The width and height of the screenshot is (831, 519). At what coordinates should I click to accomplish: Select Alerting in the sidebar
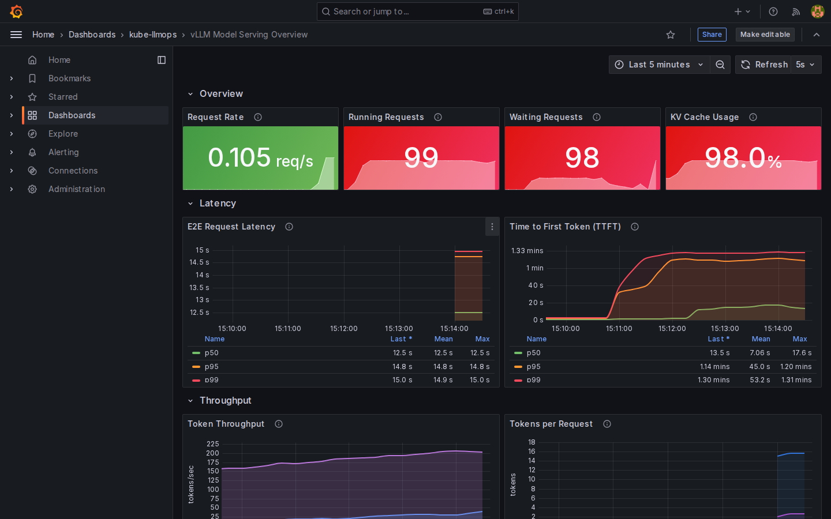coord(63,152)
